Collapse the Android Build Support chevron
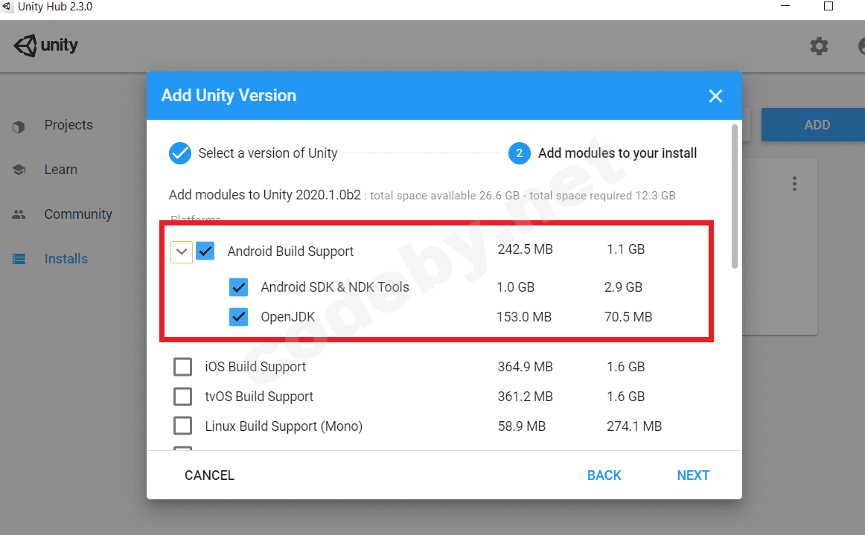Screen dimensions: 865x535 [x=181, y=252]
